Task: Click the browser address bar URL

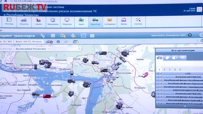Action: point(36,2)
